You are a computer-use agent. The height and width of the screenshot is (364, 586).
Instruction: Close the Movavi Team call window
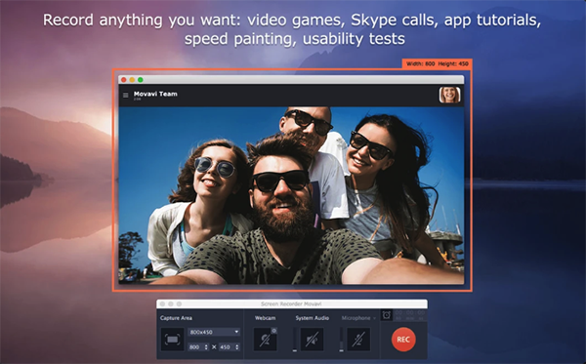coord(124,80)
